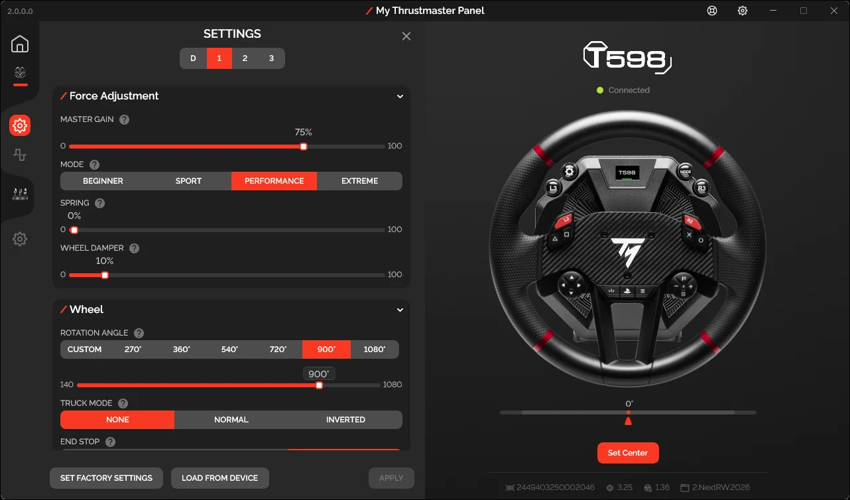Select profile 1 tab
850x500 pixels.
click(219, 58)
